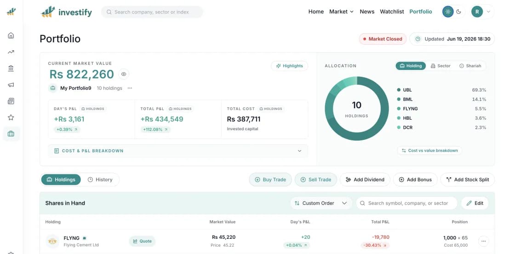
Task: Select Portfolio in top navigation
Action: [421, 12]
